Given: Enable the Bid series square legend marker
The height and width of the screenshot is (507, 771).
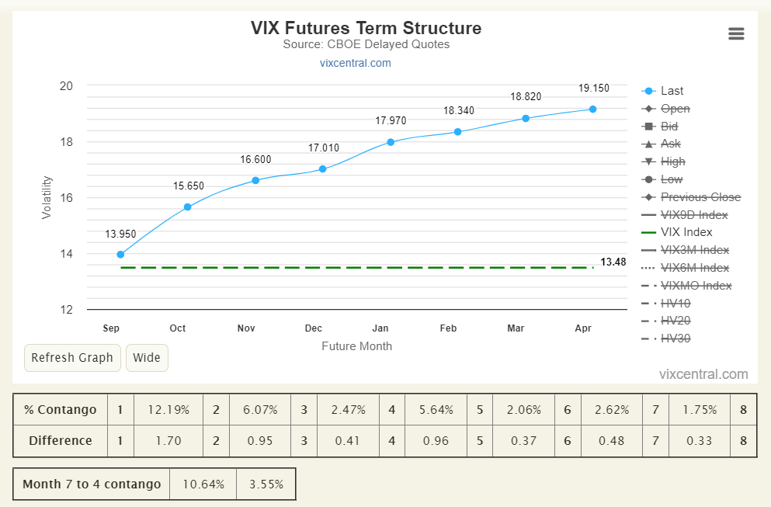Looking at the screenshot, I should tap(648, 127).
